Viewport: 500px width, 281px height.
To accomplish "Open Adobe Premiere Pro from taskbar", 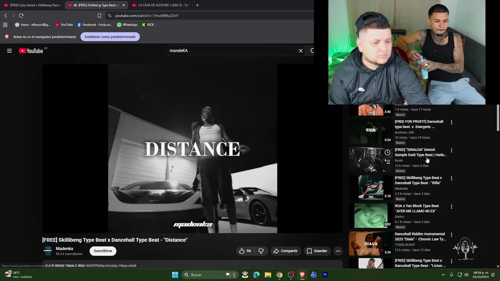I will pyautogui.click(x=325, y=275).
